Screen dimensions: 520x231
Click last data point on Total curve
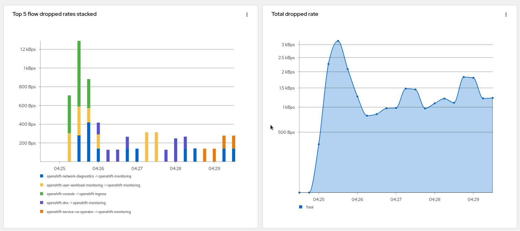[x=492, y=98]
